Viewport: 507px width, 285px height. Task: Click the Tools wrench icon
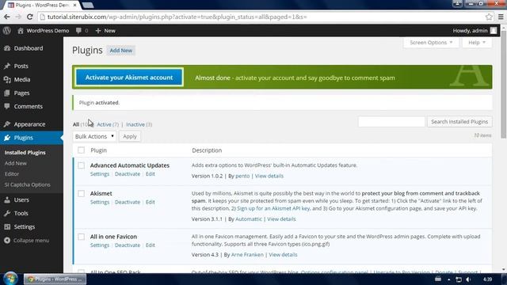7,213
